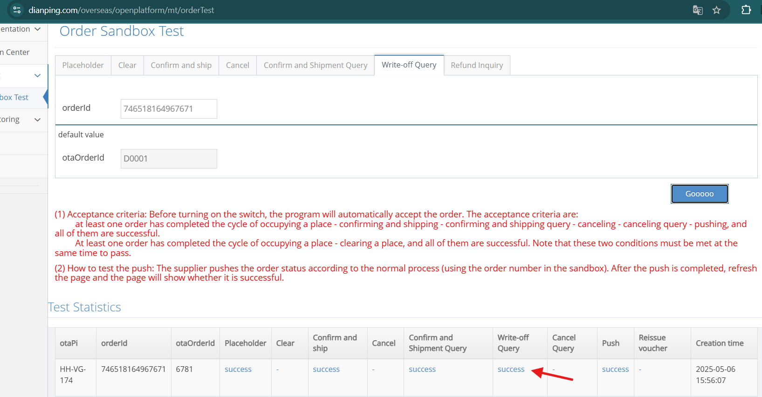Viewport: 762px width, 397px height.
Task: Open the Placeholder success result link
Action: (238, 369)
